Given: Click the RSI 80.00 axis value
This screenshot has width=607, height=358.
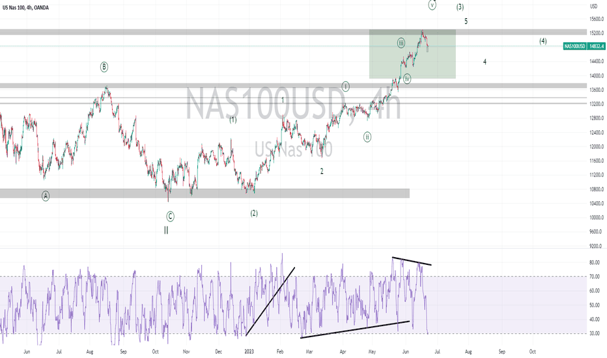Looking at the screenshot, I should coord(594,262).
